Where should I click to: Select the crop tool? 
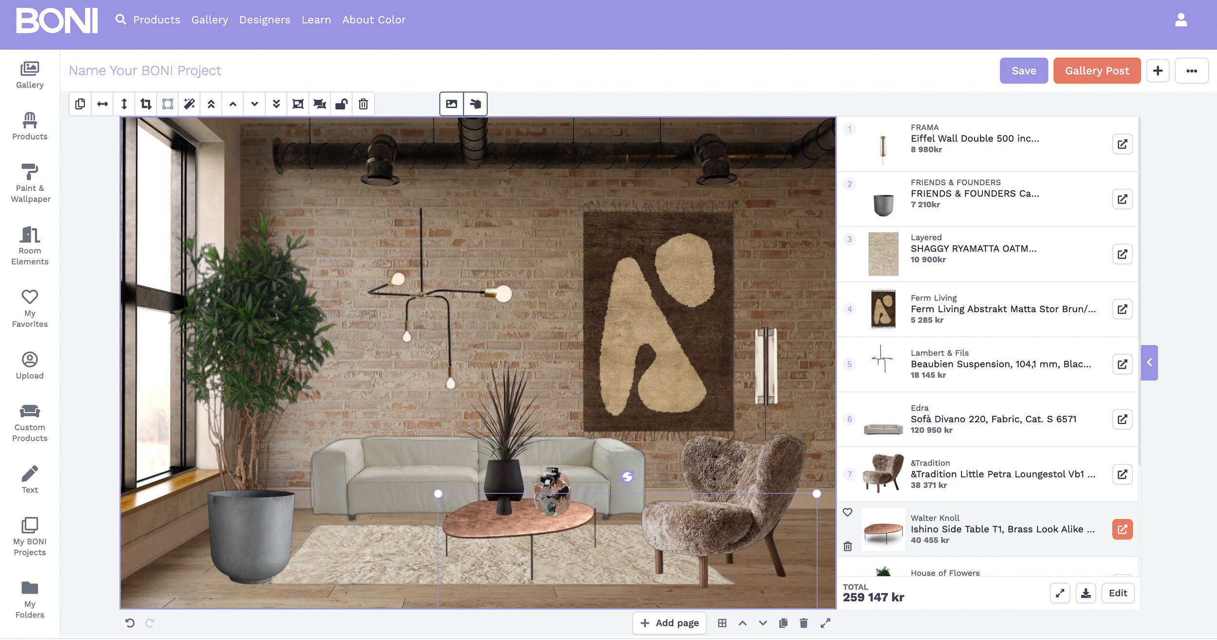pos(146,104)
